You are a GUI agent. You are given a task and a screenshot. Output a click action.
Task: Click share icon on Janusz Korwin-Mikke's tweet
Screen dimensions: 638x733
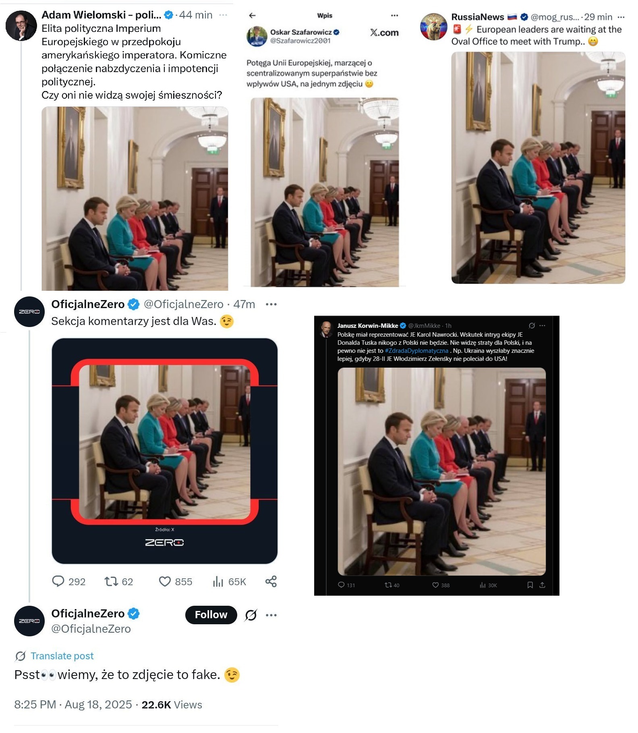(542, 585)
